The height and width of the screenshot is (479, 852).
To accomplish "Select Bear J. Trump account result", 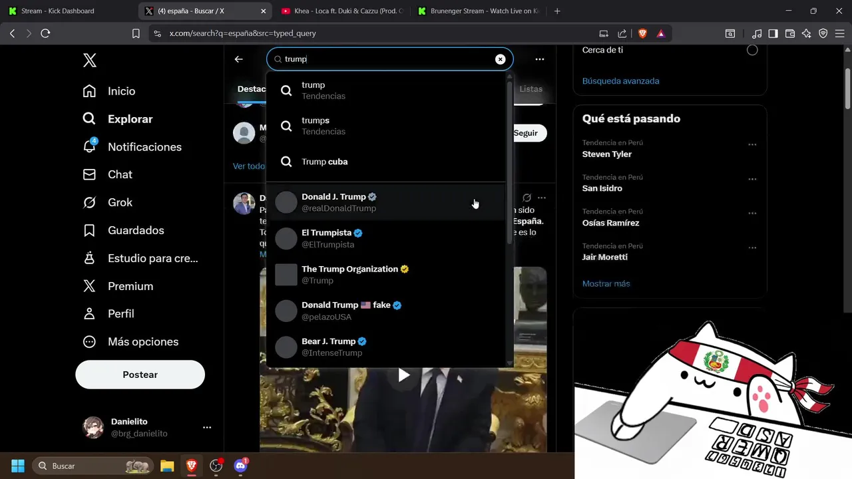I will [386, 347].
